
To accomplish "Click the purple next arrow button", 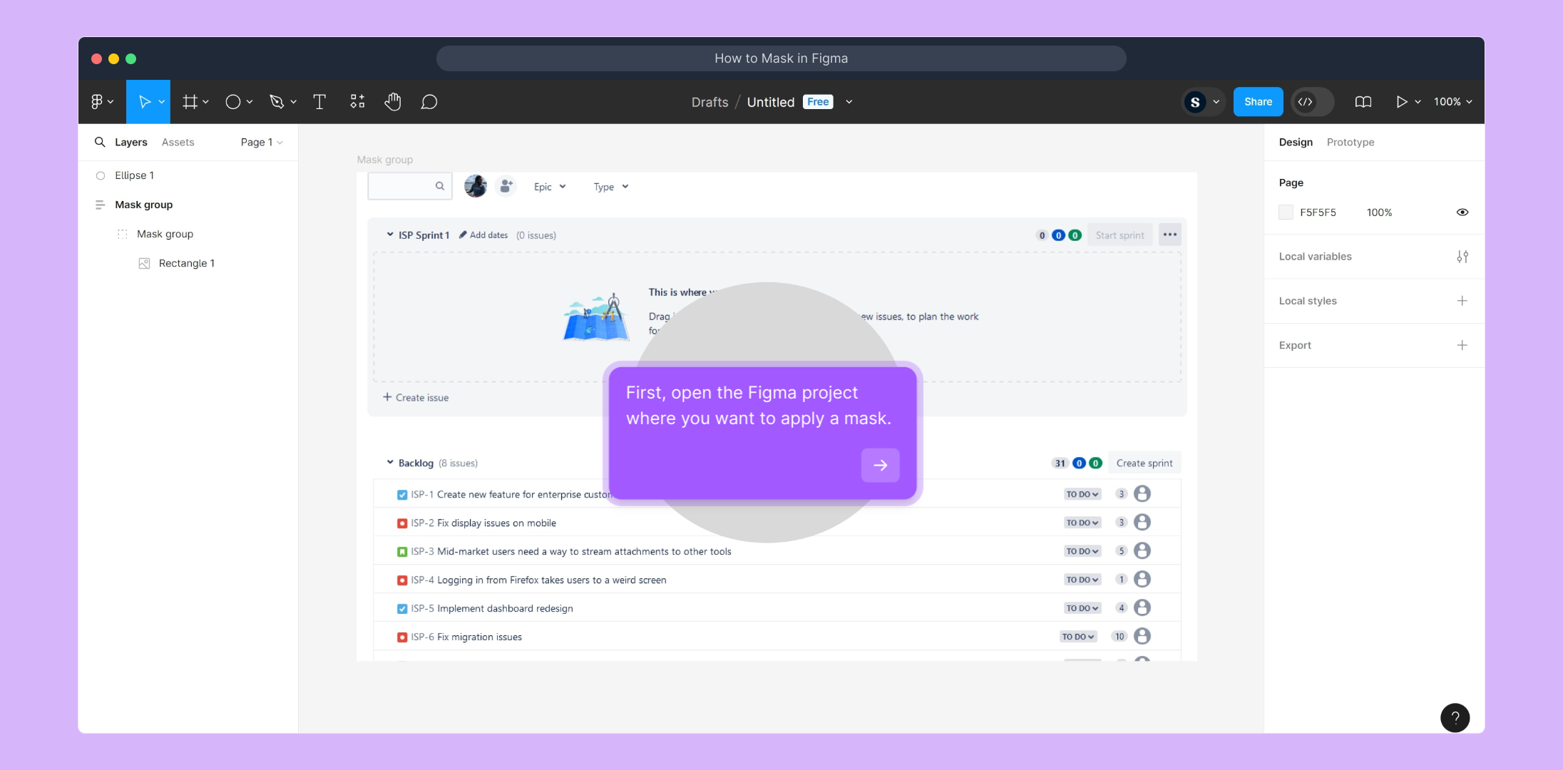I will pos(880,466).
